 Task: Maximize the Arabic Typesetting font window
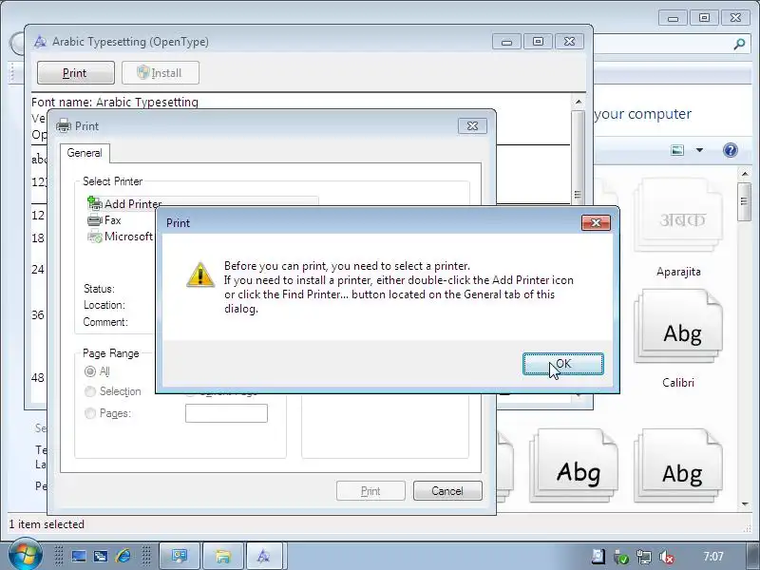538,42
